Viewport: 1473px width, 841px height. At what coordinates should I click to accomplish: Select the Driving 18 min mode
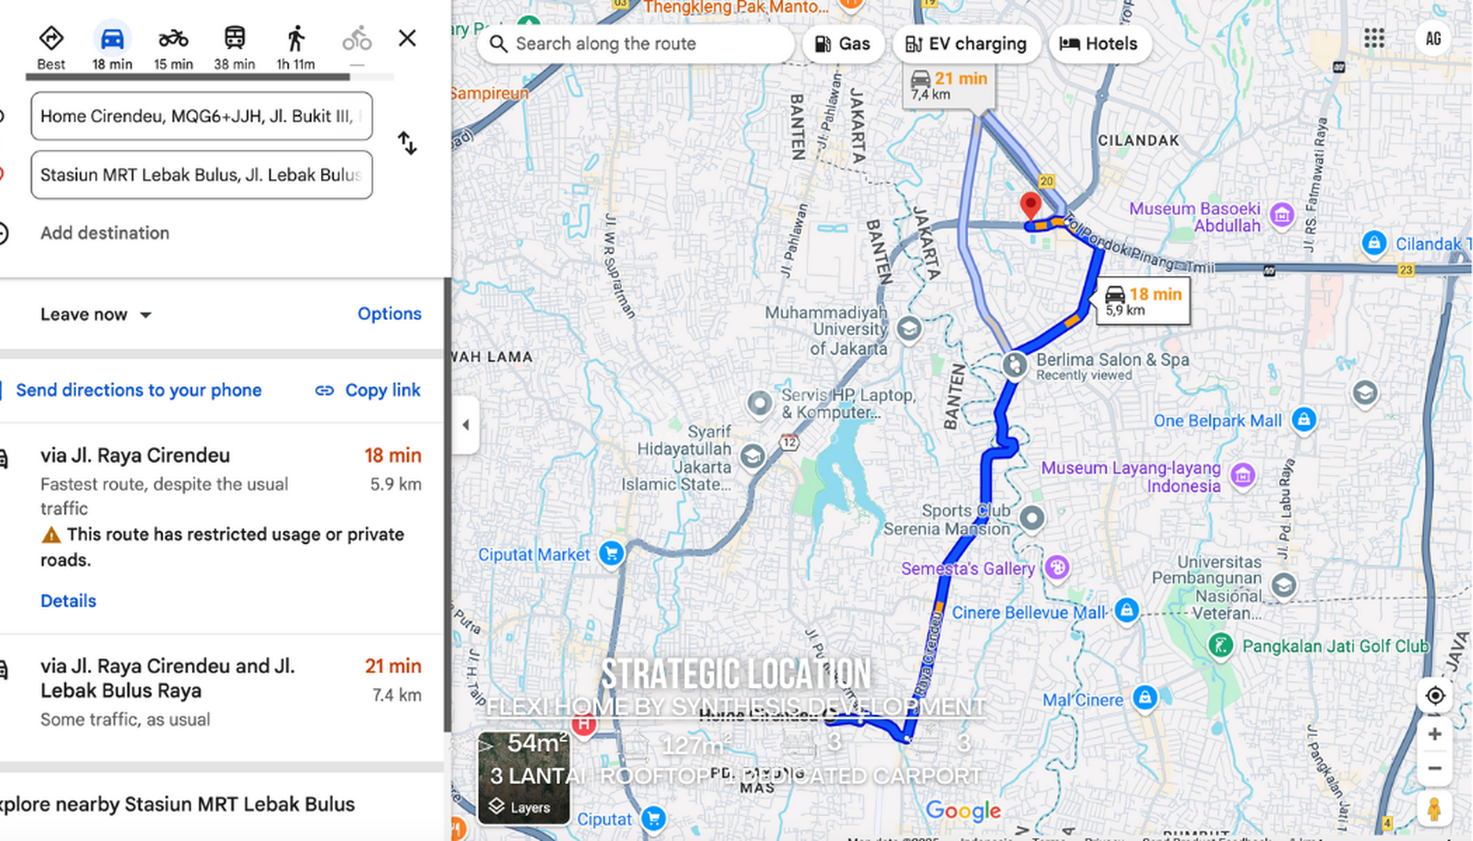coord(112,47)
